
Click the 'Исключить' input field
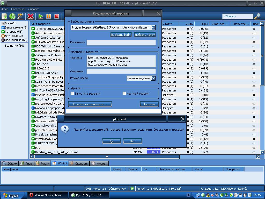click(121, 42)
